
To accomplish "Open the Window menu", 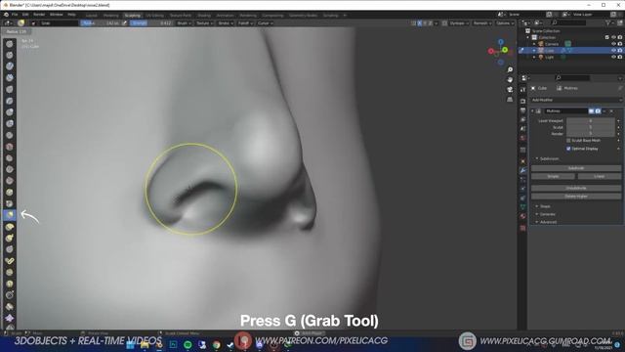I will [x=57, y=15].
